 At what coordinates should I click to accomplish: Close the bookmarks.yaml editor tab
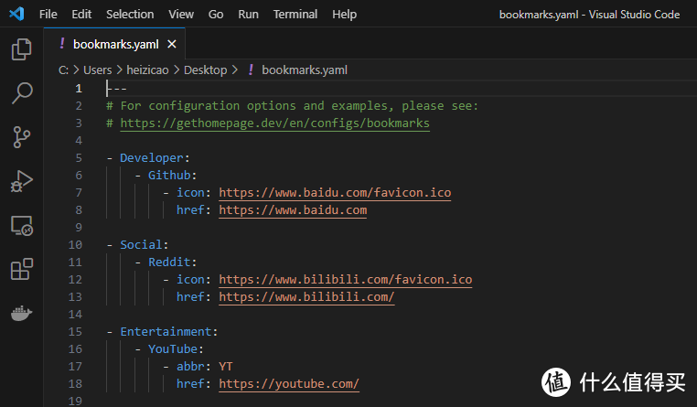[x=172, y=43]
